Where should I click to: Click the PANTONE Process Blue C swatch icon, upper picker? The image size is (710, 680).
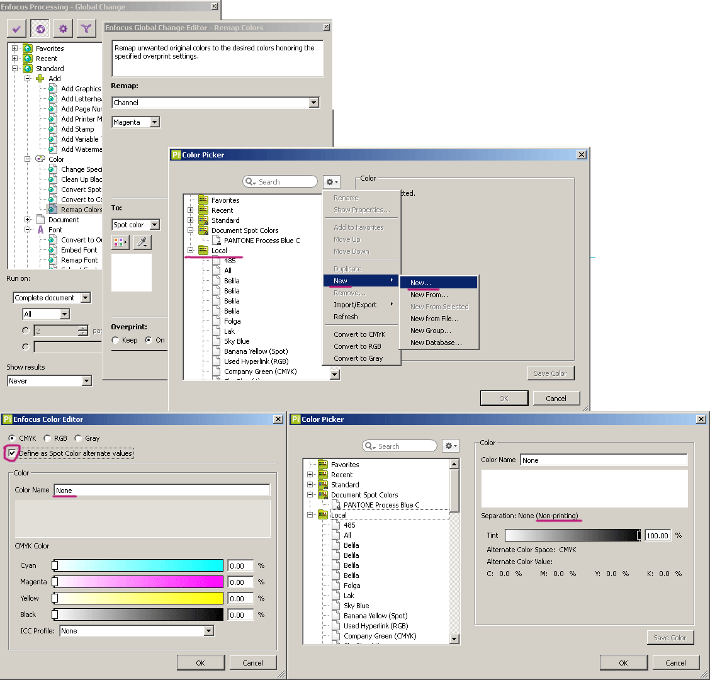pos(217,241)
